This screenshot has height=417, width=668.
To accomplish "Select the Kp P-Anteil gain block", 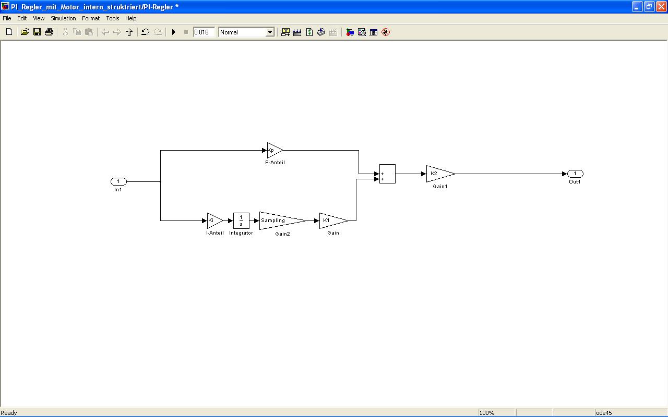I will tap(274, 151).
